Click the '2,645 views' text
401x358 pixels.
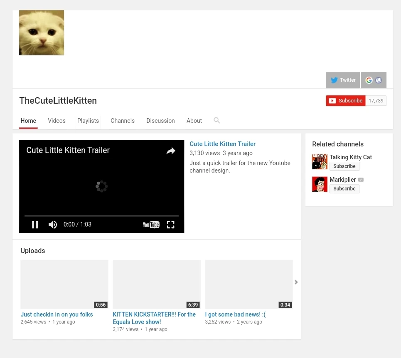[33, 322]
